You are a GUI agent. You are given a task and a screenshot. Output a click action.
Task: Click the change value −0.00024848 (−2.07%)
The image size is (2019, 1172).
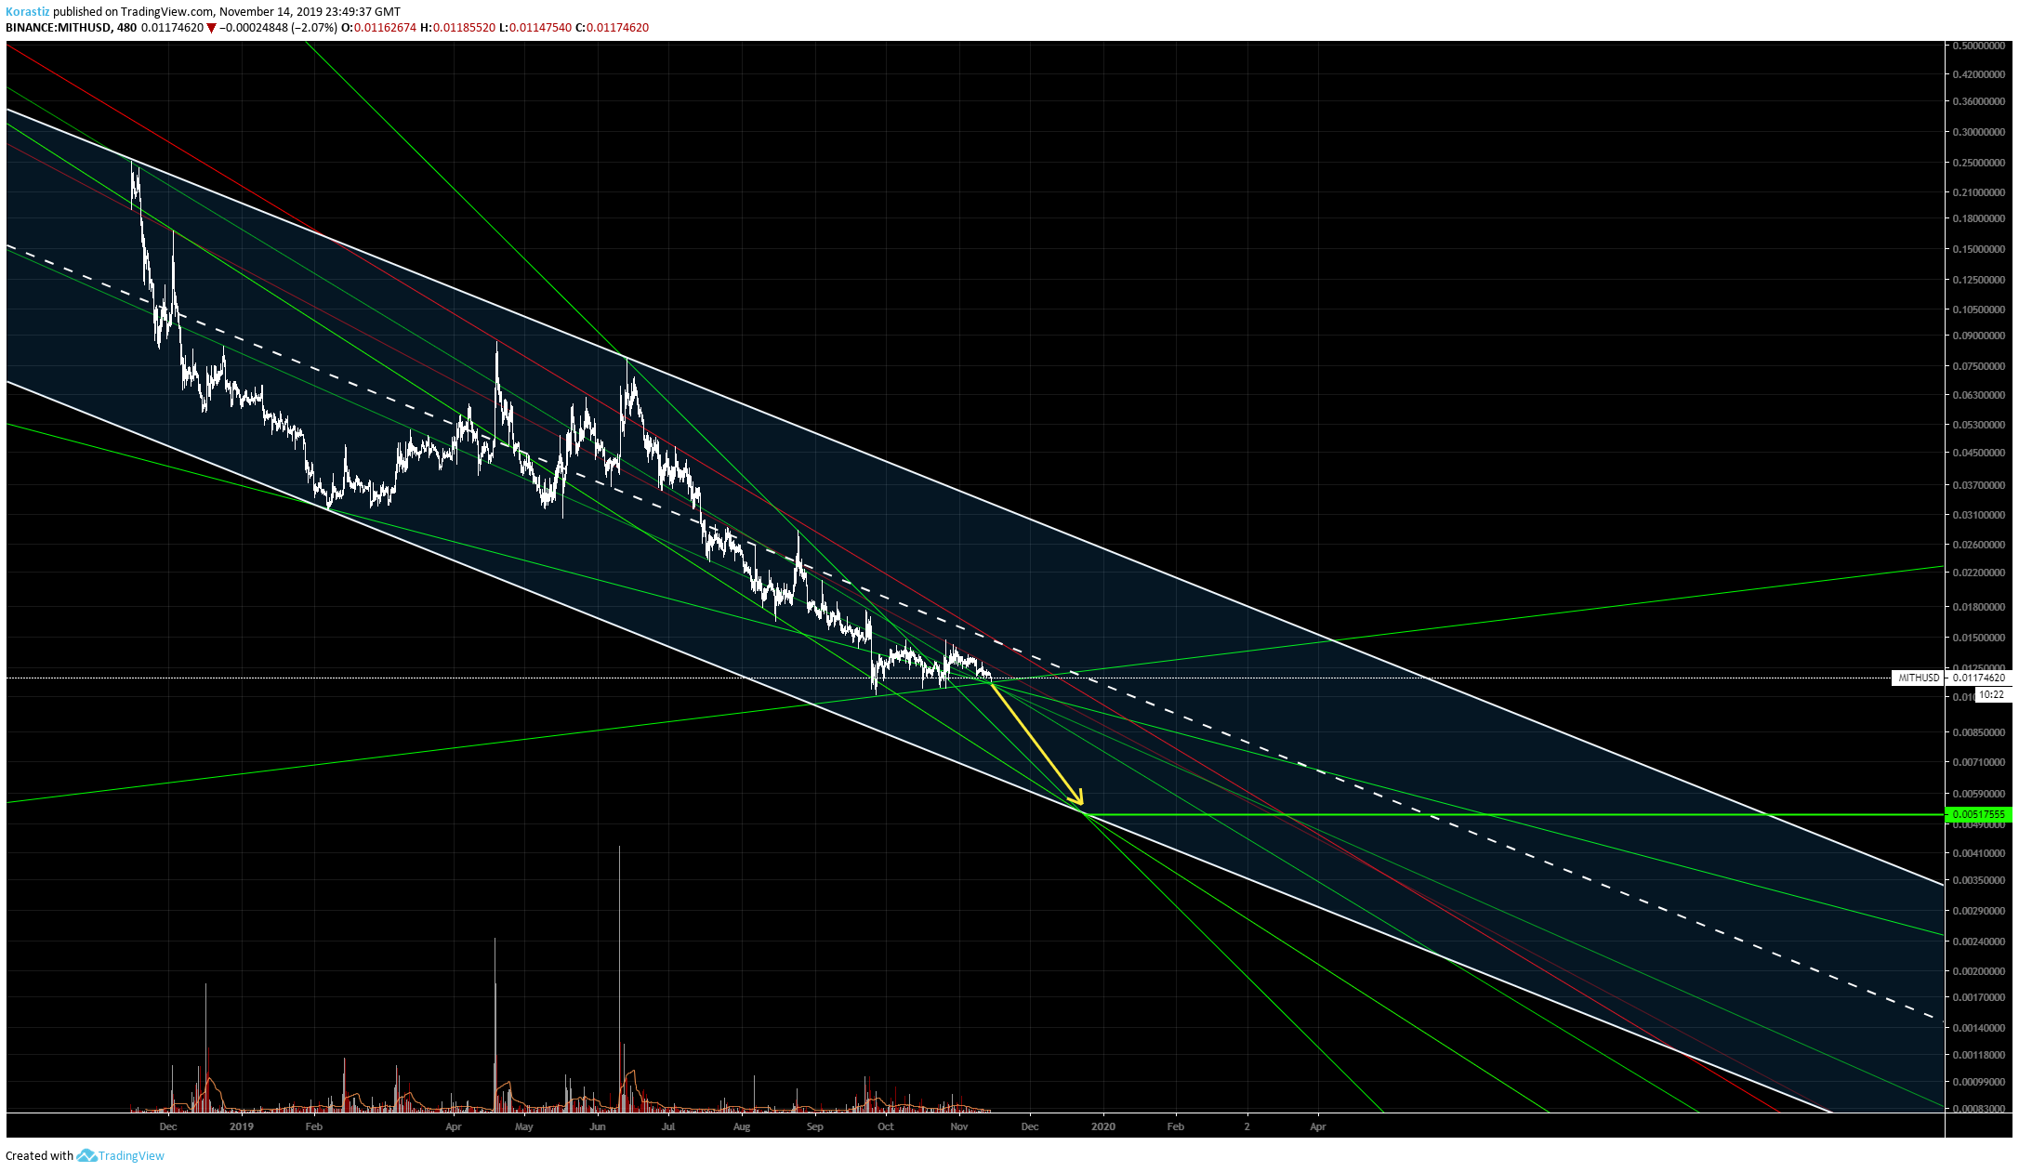[278, 28]
